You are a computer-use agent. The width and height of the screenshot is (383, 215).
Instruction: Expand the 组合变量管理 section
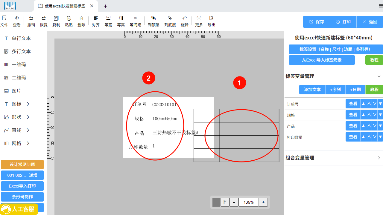click(379, 158)
